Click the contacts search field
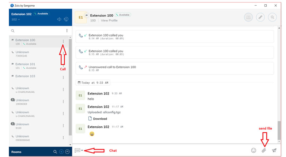The width and height of the screenshot is (286, 157). [36, 31]
